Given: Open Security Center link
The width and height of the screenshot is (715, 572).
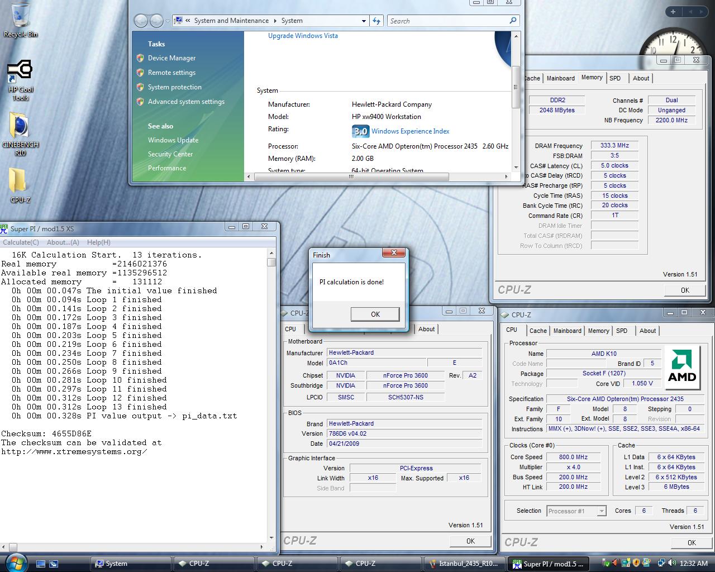Looking at the screenshot, I should 170,154.
